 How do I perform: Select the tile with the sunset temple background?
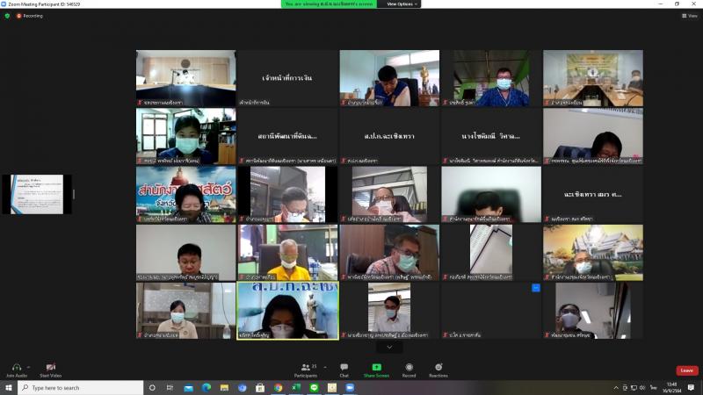pyautogui.click(x=592, y=253)
